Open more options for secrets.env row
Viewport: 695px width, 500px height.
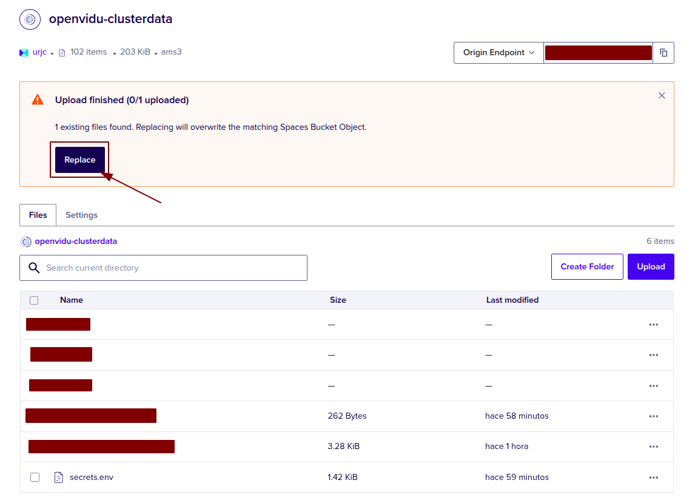pos(653,478)
